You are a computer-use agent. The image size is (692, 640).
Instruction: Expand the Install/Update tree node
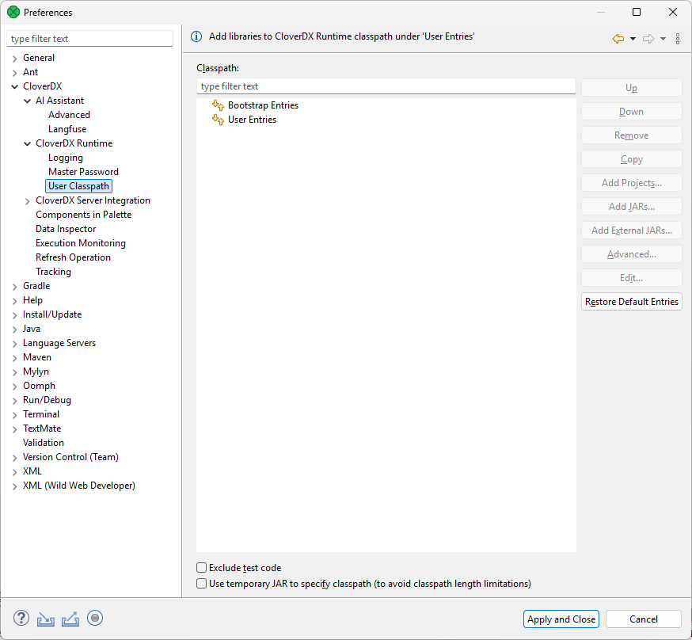click(x=14, y=315)
